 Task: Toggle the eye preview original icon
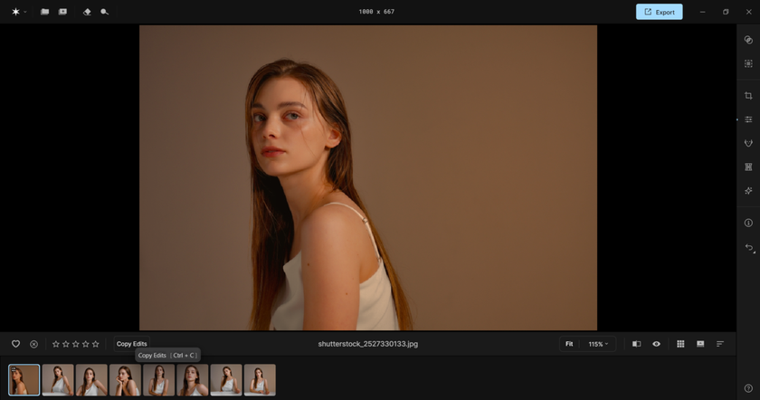point(656,344)
